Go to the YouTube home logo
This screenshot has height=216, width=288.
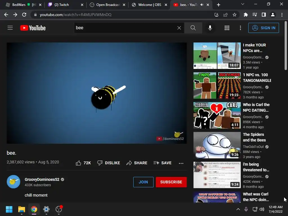pyautogui.click(x=33, y=28)
